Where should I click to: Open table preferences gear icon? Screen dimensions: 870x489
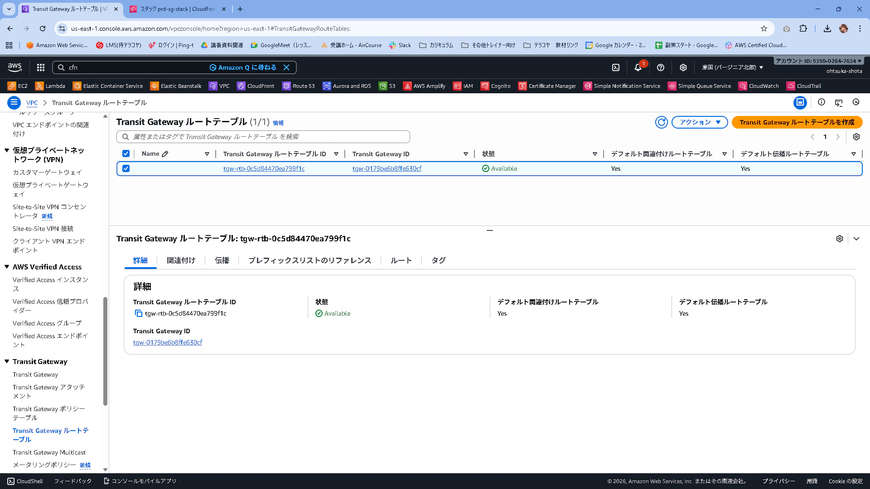(856, 137)
